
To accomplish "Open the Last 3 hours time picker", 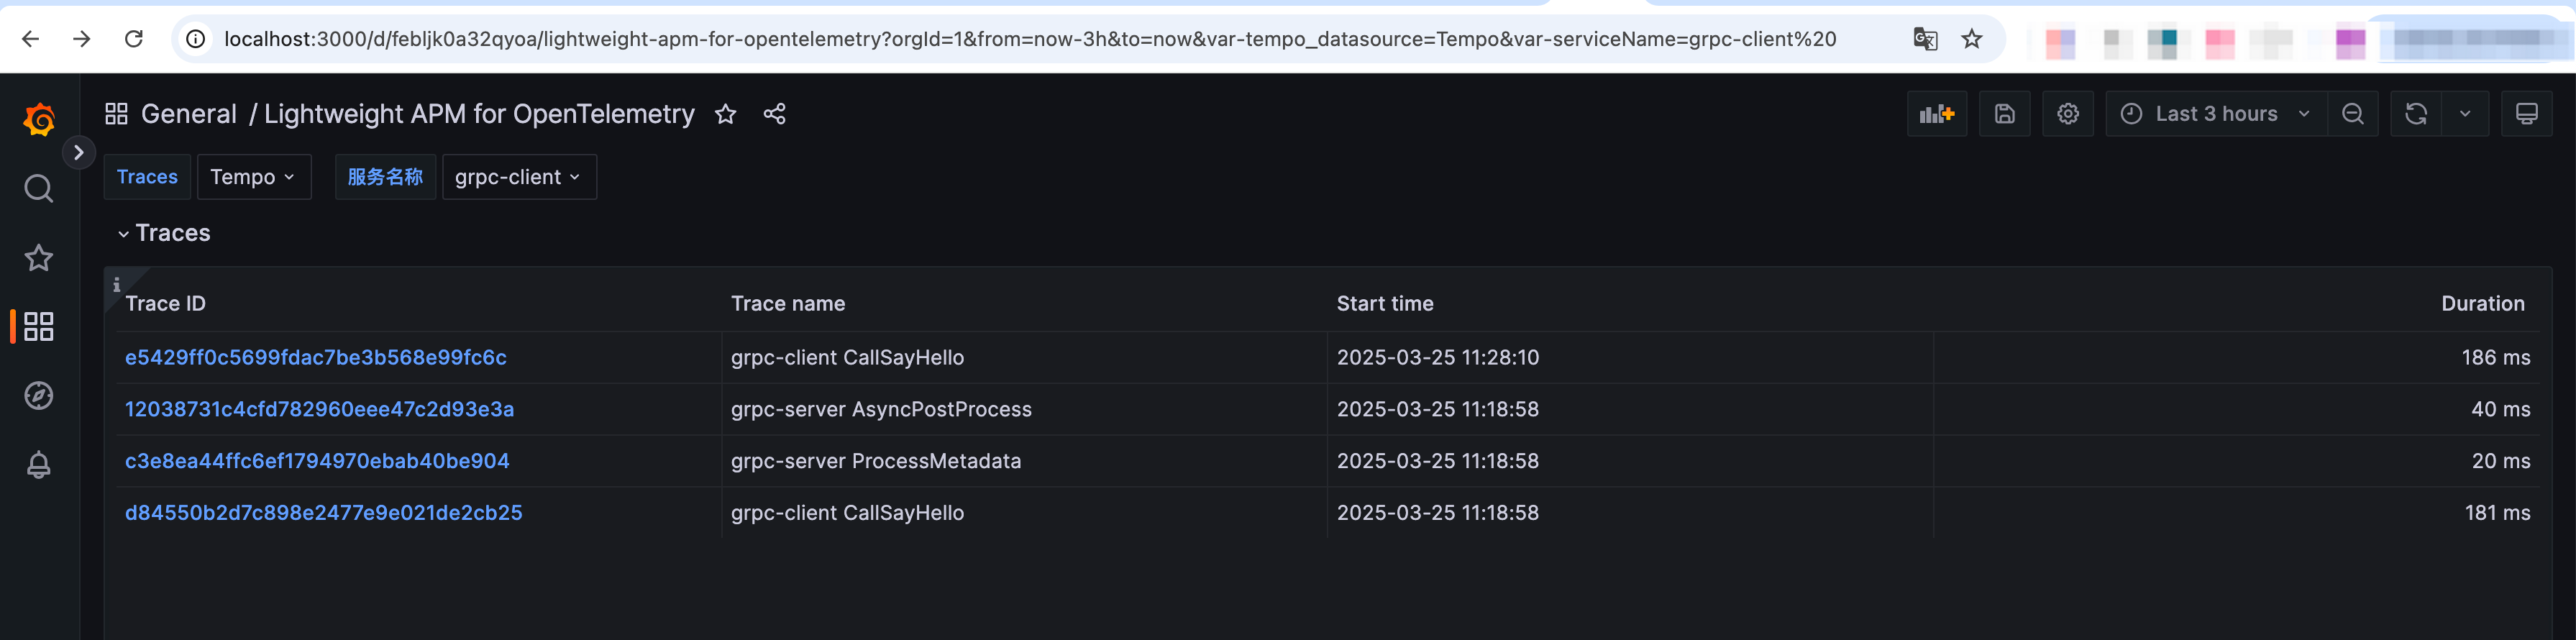I will tap(2213, 113).
